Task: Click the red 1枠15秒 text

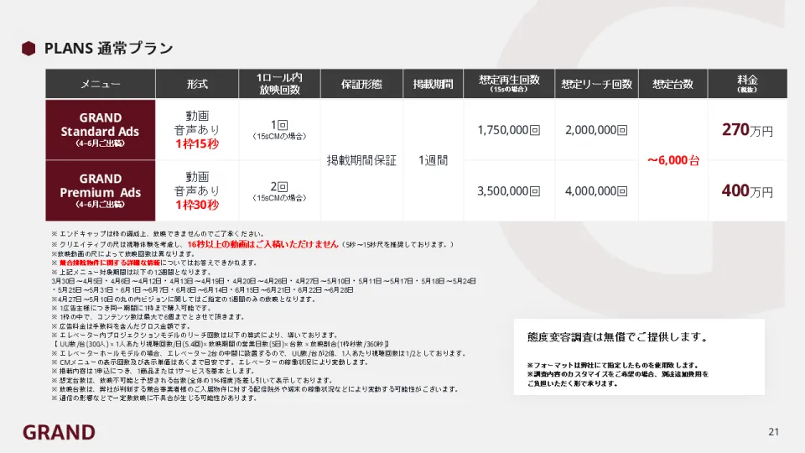Action: coord(197,144)
